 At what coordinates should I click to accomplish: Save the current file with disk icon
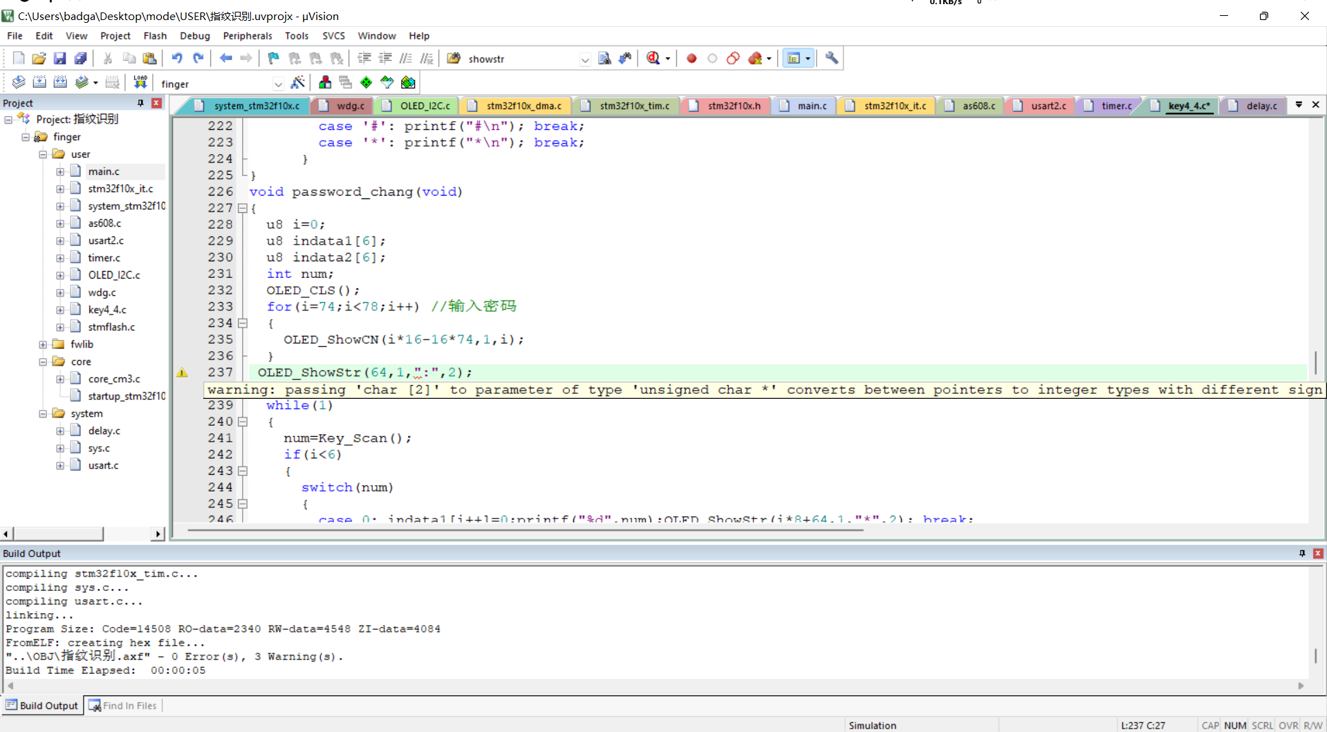(x=60, y=59)
